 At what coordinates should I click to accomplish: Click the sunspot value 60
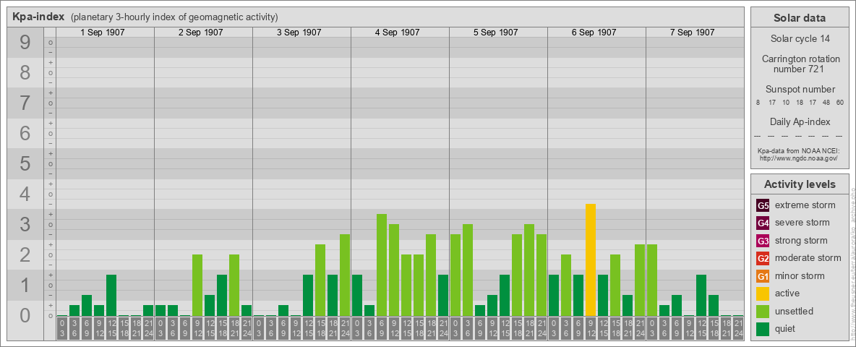(x=839, y=103)
